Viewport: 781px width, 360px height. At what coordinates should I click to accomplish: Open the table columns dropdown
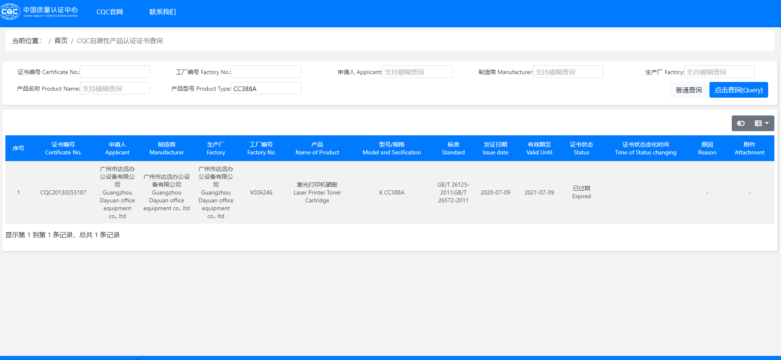pyautogui.click(x=762, y=123)
